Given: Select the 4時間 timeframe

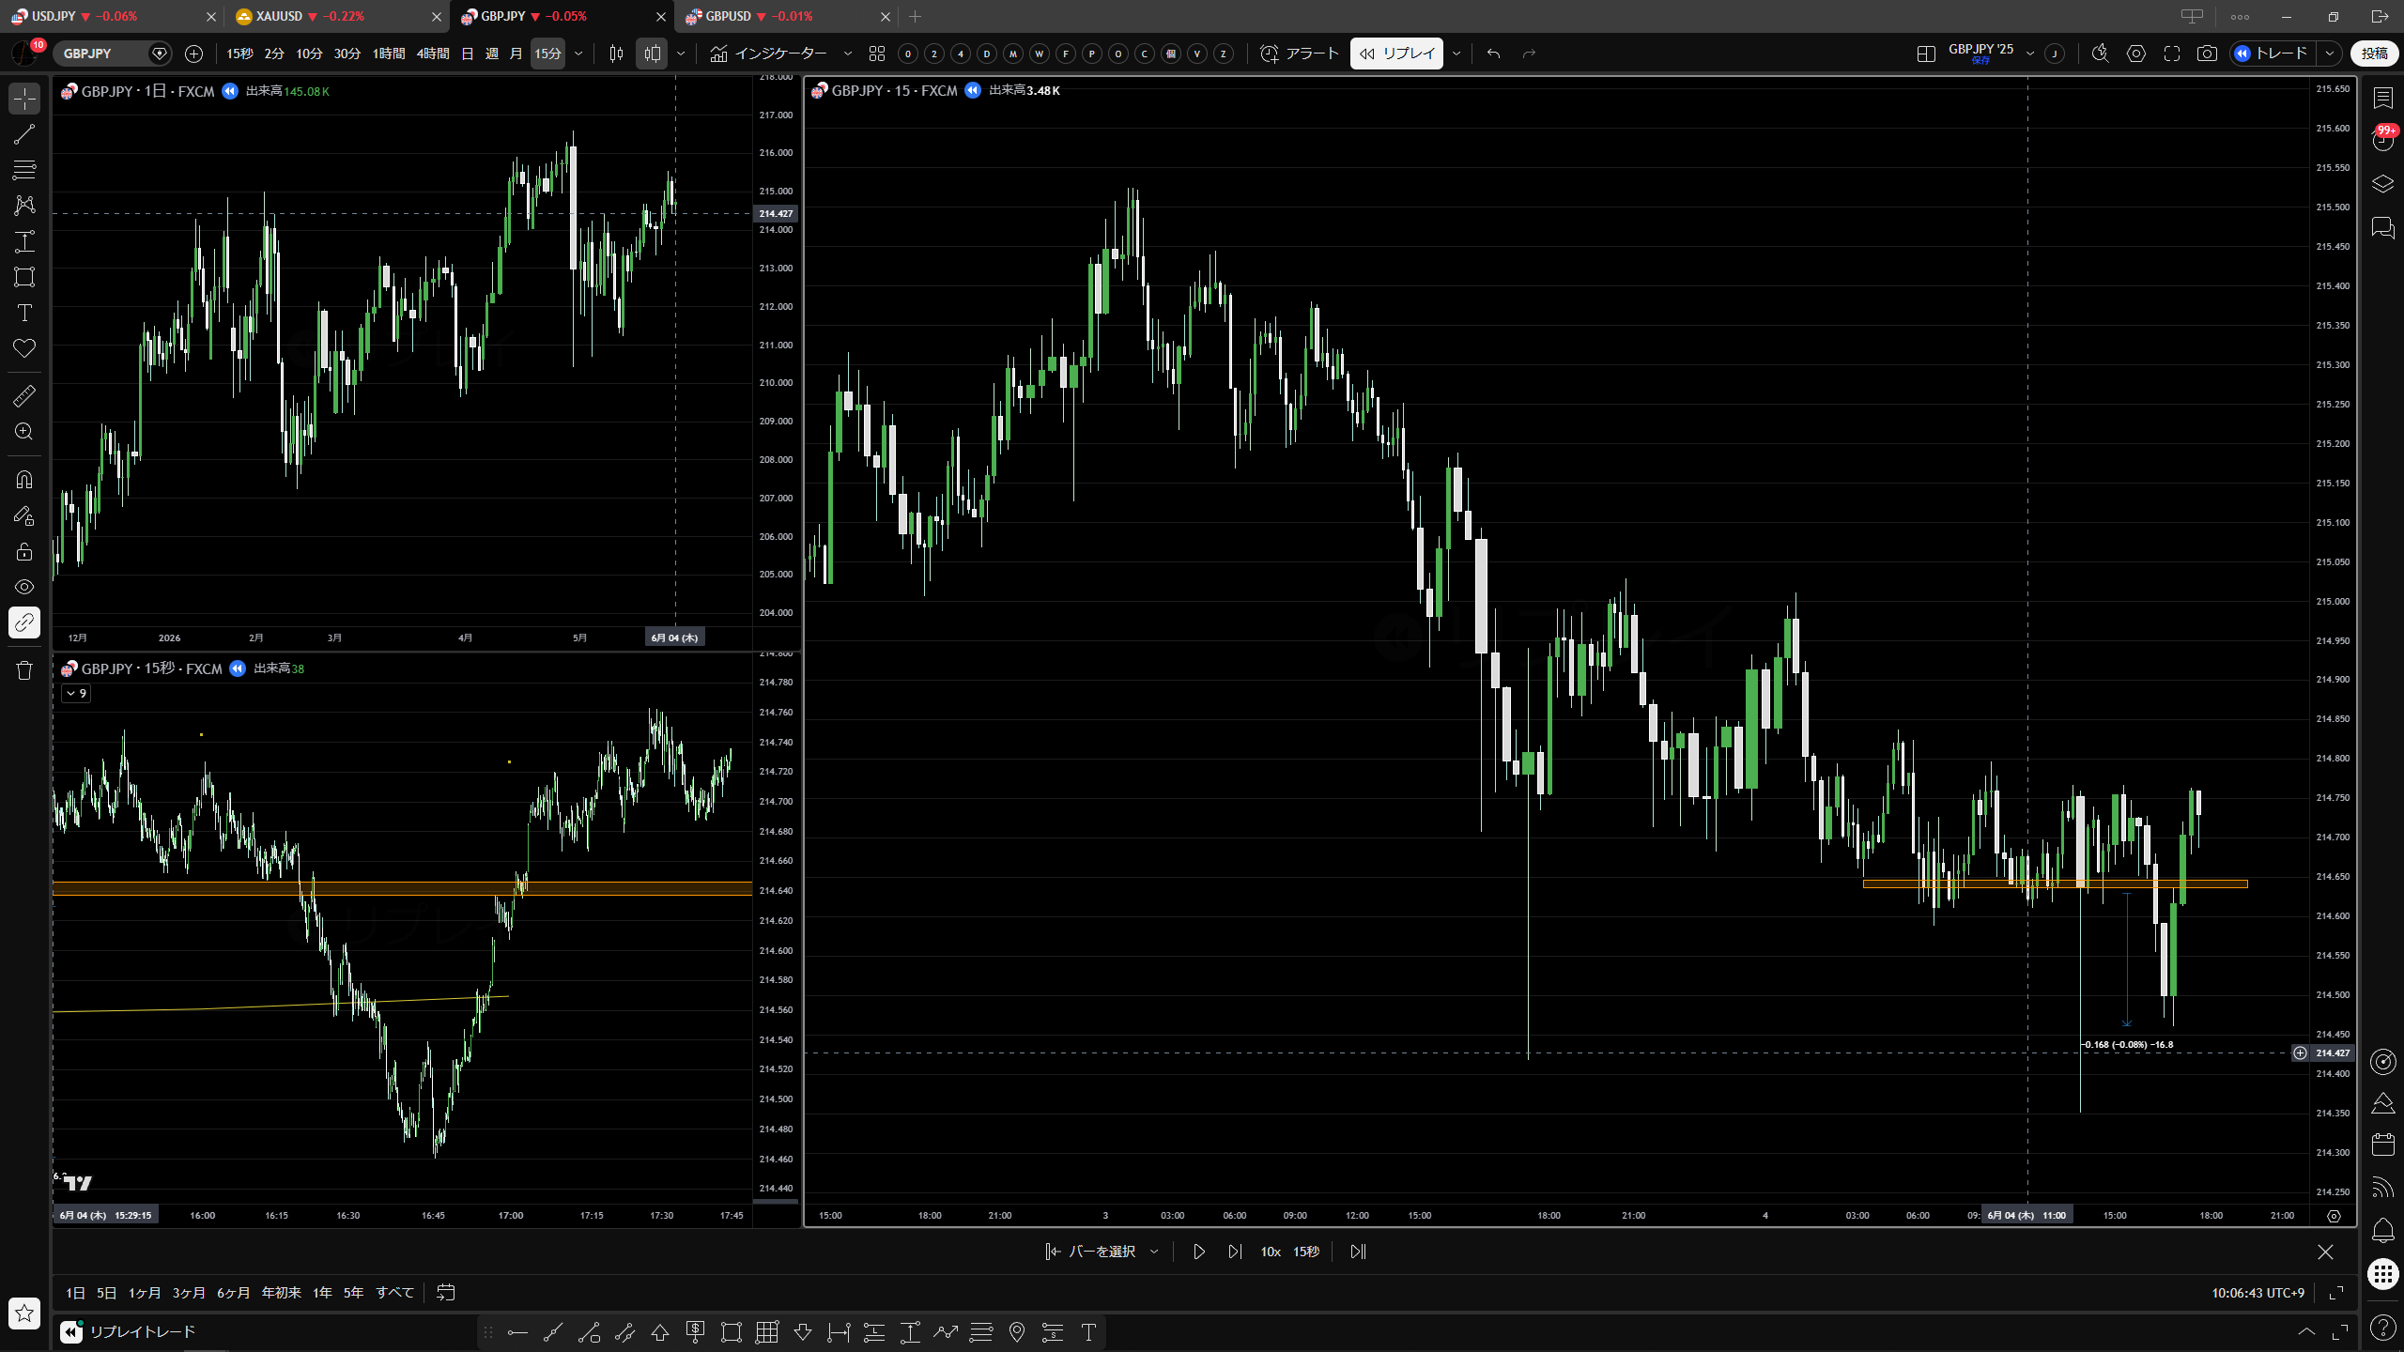Looking at the screenshot, I should [x=433, y=54].
